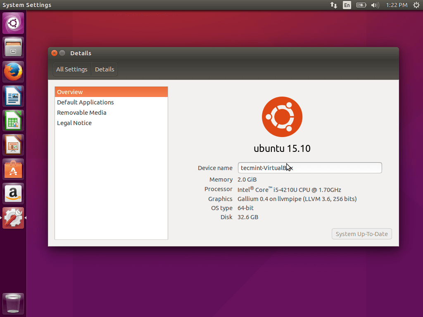Open the Trash in the dock
423x317 pixels.
coord(13,304)
